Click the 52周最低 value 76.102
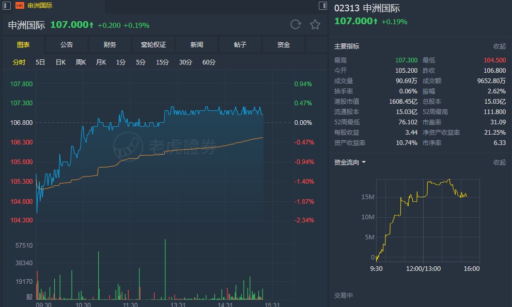 (408, 122)
